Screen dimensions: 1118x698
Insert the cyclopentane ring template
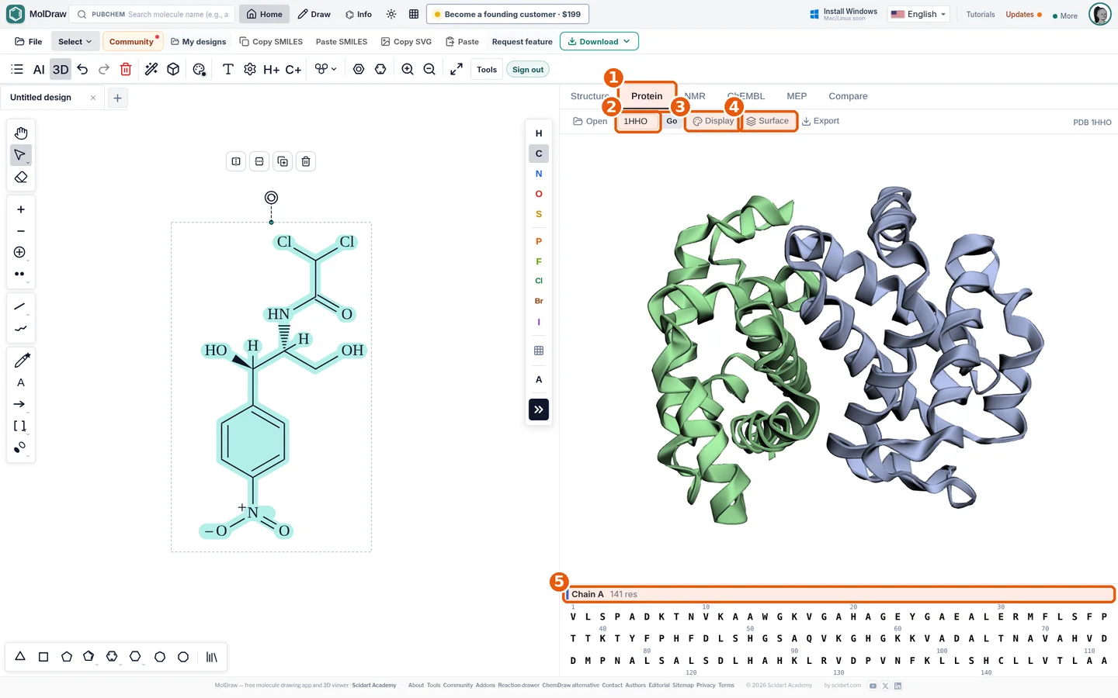pyautogui.click(x=67, y=657)
